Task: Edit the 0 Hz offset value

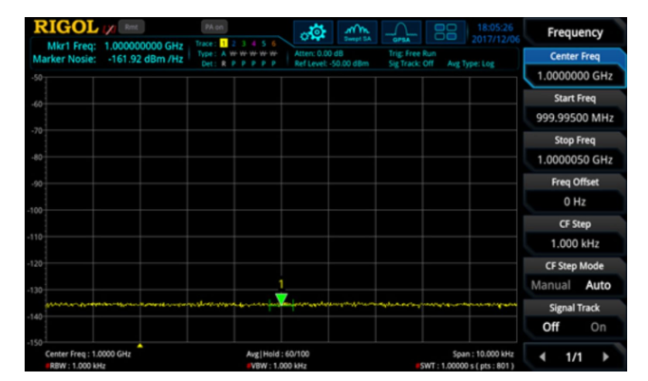Action: point(575,201)
